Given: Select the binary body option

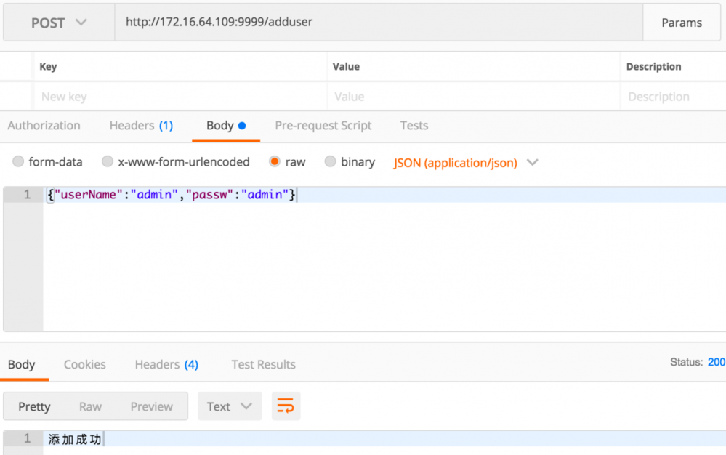Looking at the screenshot, I should point(331,162).
